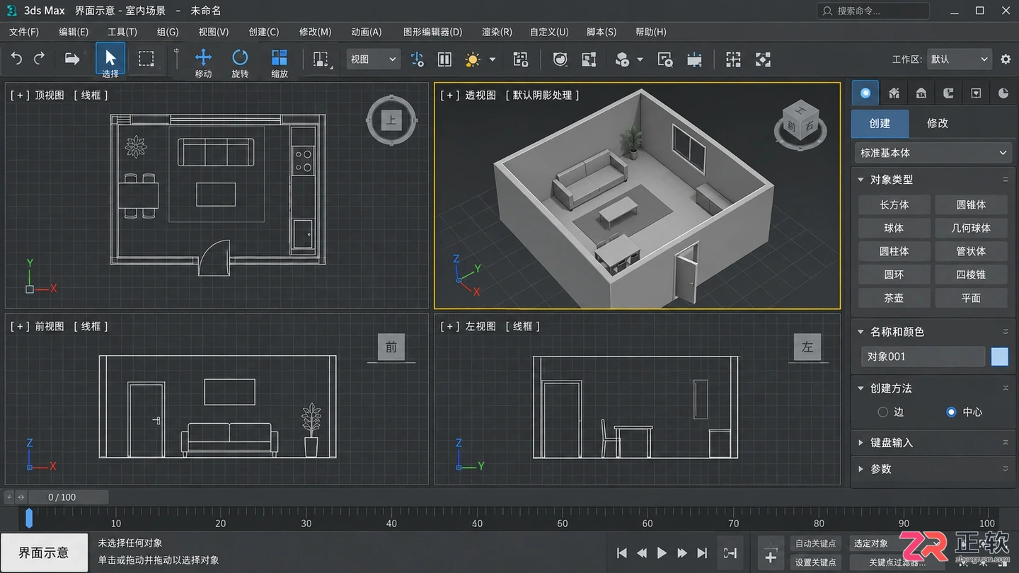Activate the 移动 (Move) tool
This screenshot has width=1019, height=573.
click(x=203, y=63)
